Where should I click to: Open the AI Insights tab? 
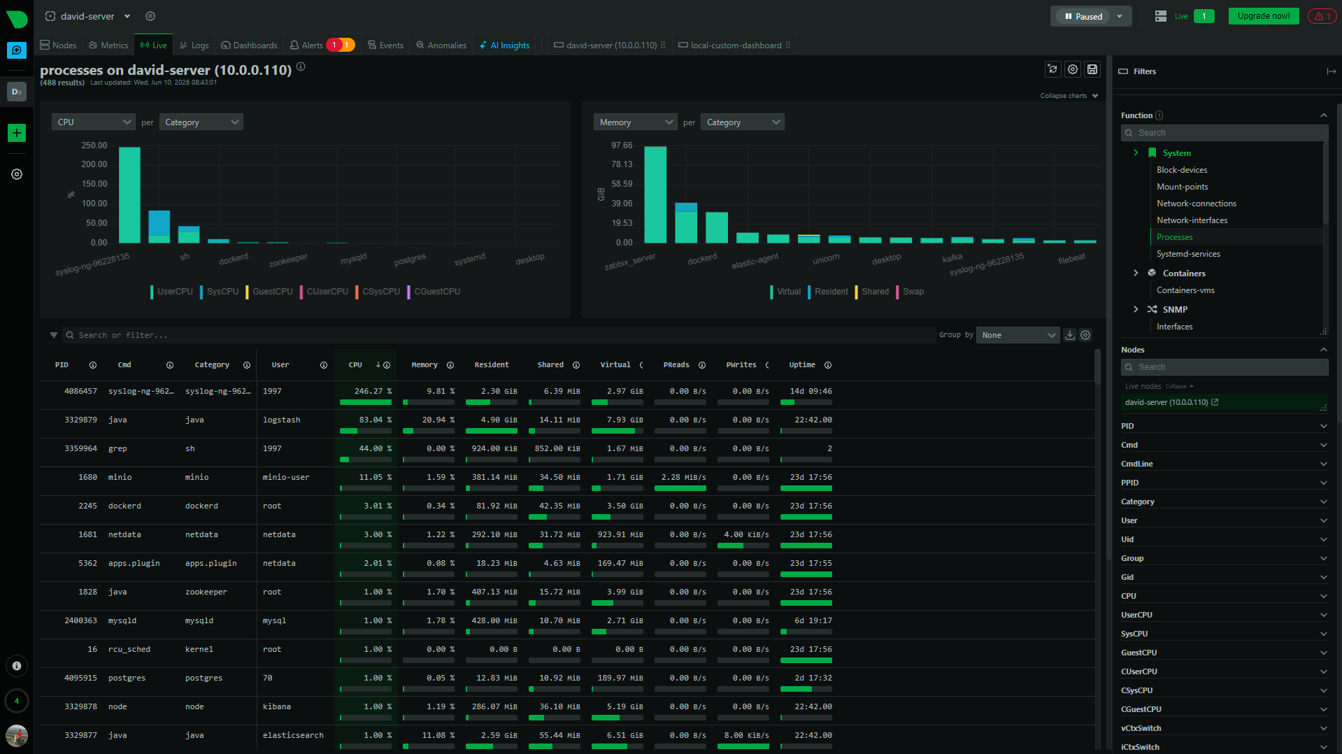tap(504, 45)
